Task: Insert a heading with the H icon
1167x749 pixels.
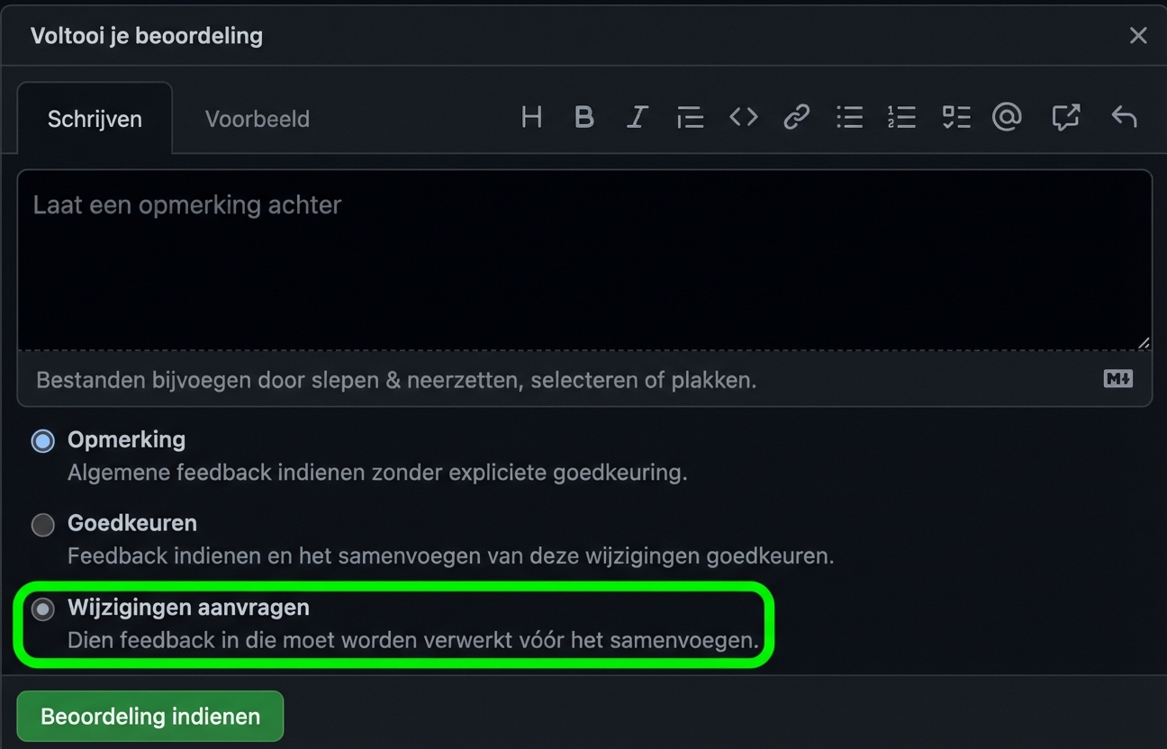Action: pyautogui.click(x=531, y=117)
